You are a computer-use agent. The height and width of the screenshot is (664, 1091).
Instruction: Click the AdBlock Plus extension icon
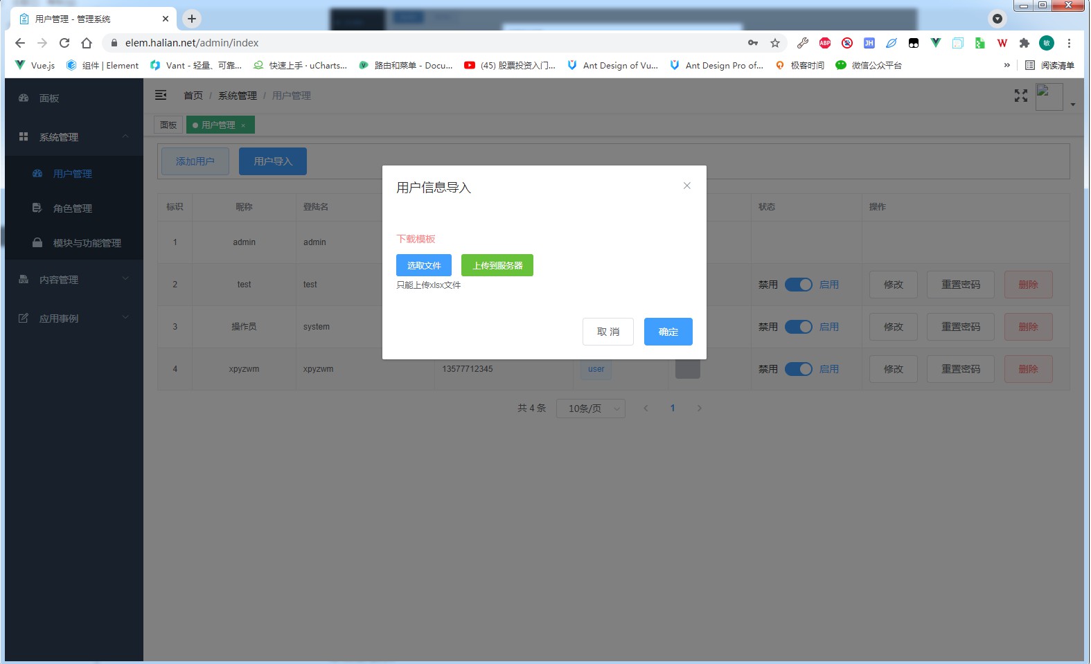[824, 43]
